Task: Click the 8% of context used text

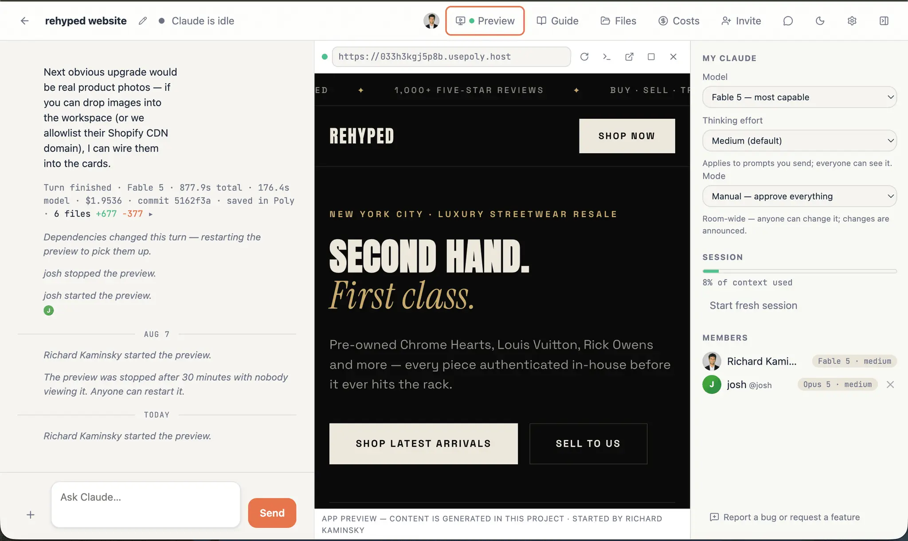Action: pyautogui.click(x=748, y=283)
